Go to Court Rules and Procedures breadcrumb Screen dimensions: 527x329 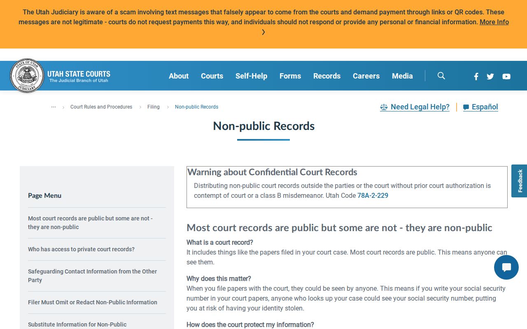tap(101, 107)
